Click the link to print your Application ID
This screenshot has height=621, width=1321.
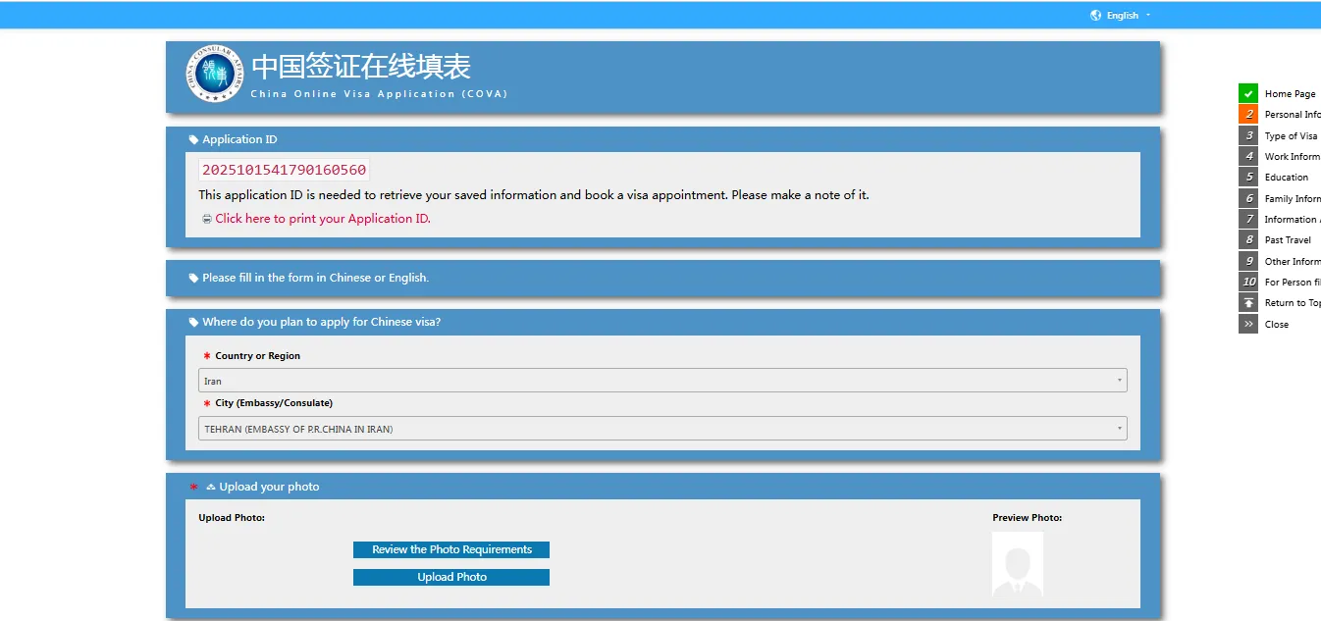point(323,219)
